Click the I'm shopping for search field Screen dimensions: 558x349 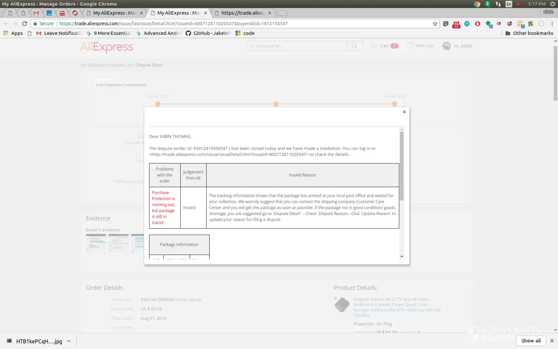[x=297, y=46]
